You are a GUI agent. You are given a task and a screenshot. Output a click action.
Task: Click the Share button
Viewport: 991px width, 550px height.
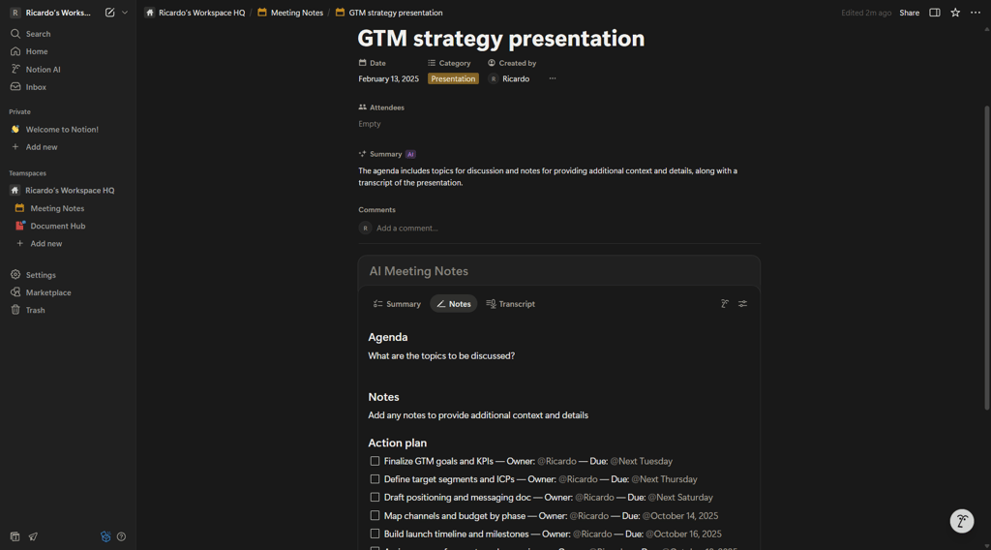point(909,13)
